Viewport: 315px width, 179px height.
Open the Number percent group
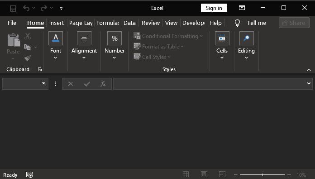pos(115,38)
